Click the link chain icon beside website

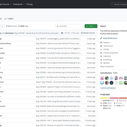click(x=101, y=38)
